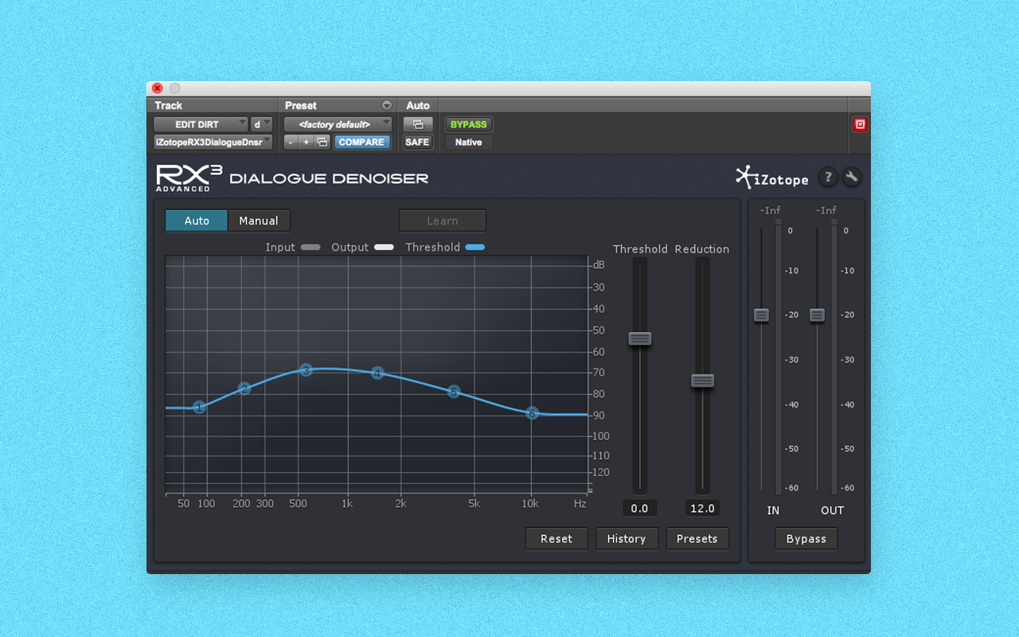Click the Reduction slider handle
The width and height of the screenshot is (1019, 637).
click(702, 381)
